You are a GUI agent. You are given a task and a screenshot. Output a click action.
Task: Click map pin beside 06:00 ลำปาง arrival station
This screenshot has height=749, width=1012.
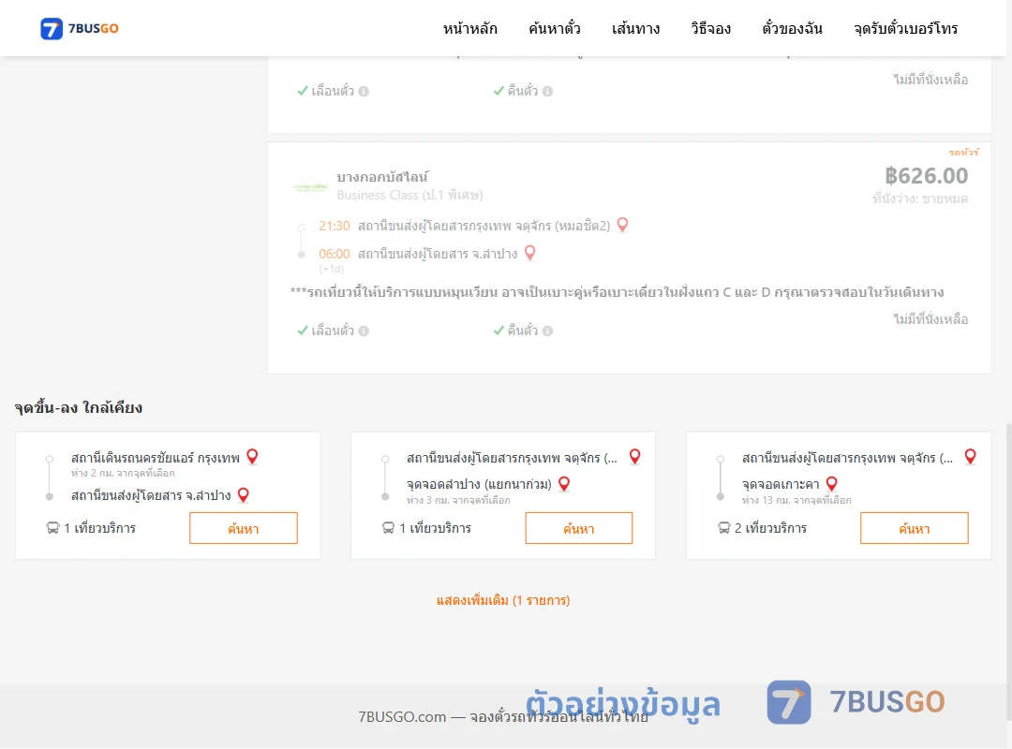529,253
